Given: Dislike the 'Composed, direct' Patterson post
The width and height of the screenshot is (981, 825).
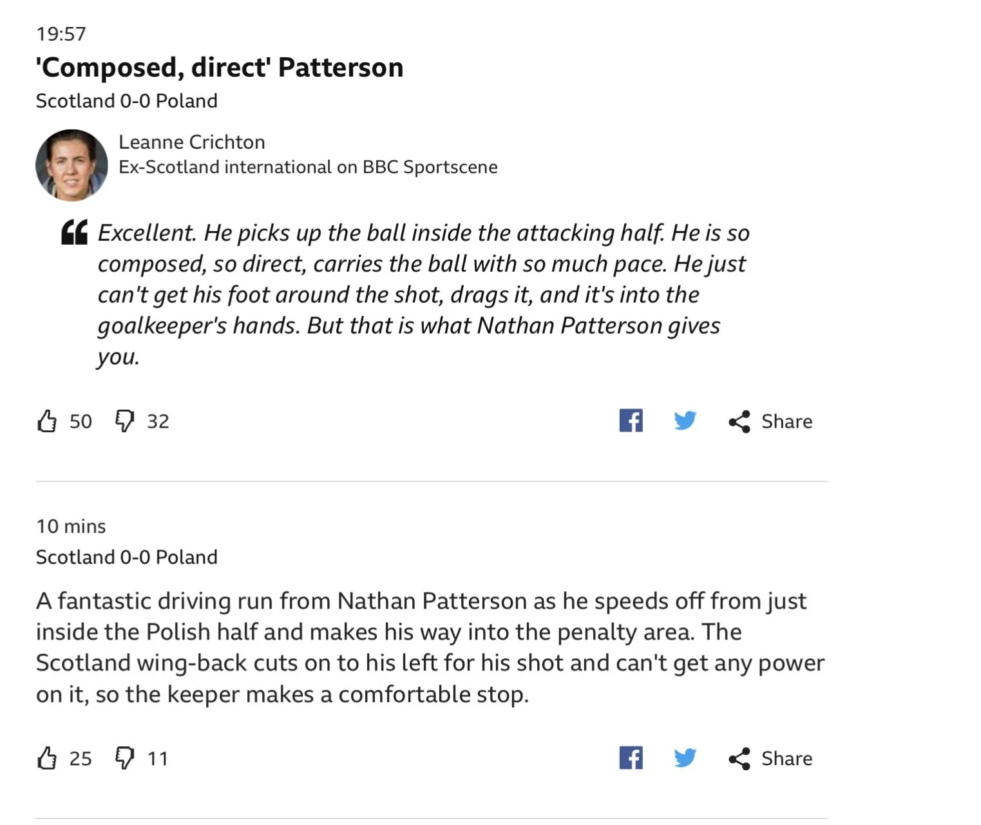Looking at the screenshot, I should 124,421.
